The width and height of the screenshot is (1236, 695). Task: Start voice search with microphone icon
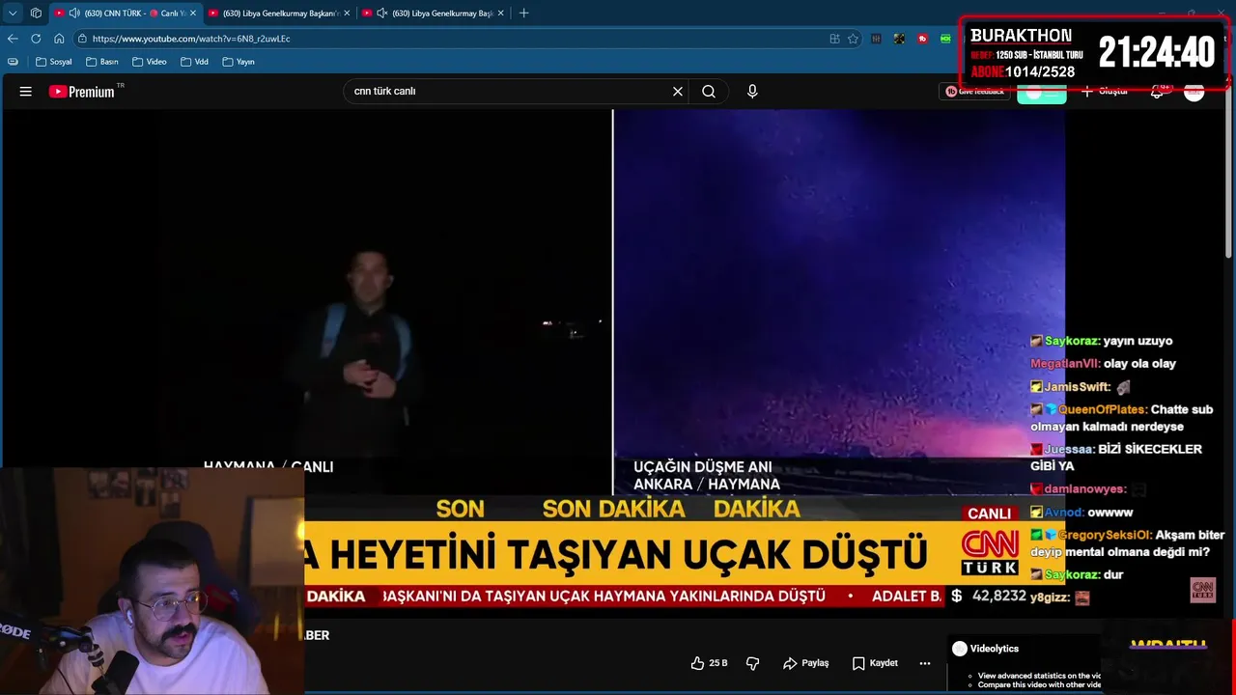point(752,92)
